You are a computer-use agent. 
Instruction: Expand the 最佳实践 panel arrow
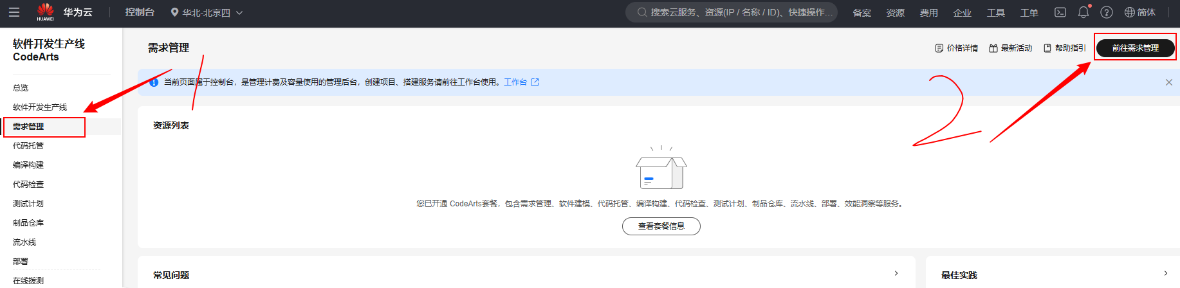(1166, 273)
